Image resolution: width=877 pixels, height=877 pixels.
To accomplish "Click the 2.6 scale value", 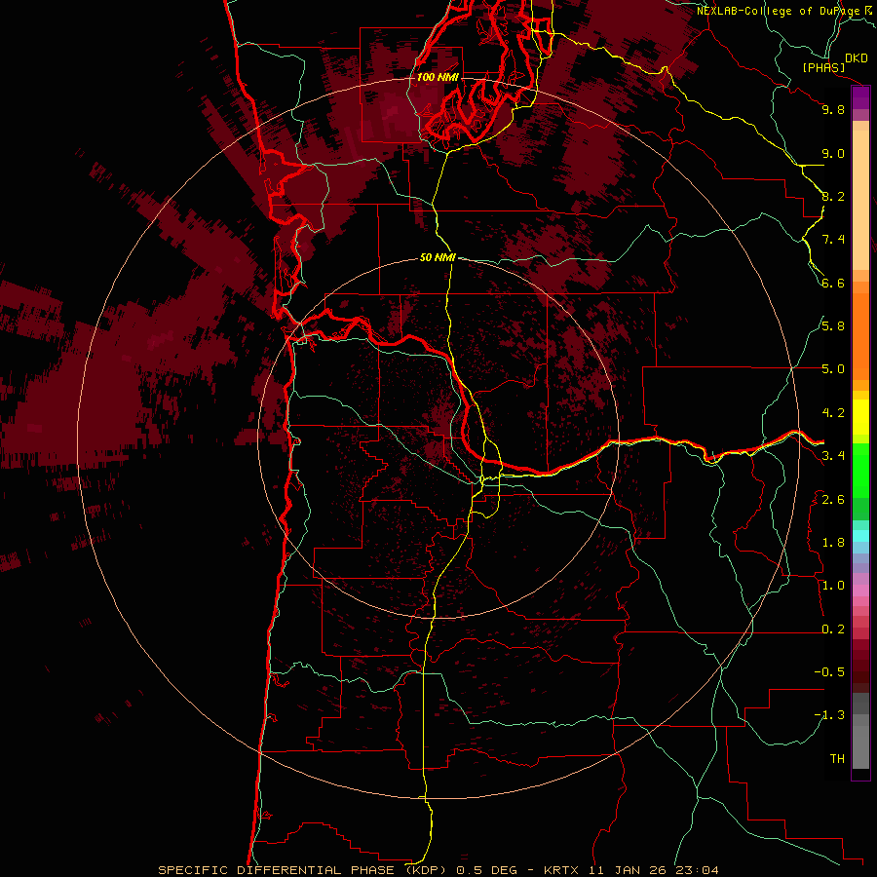I will click(833, 499).
